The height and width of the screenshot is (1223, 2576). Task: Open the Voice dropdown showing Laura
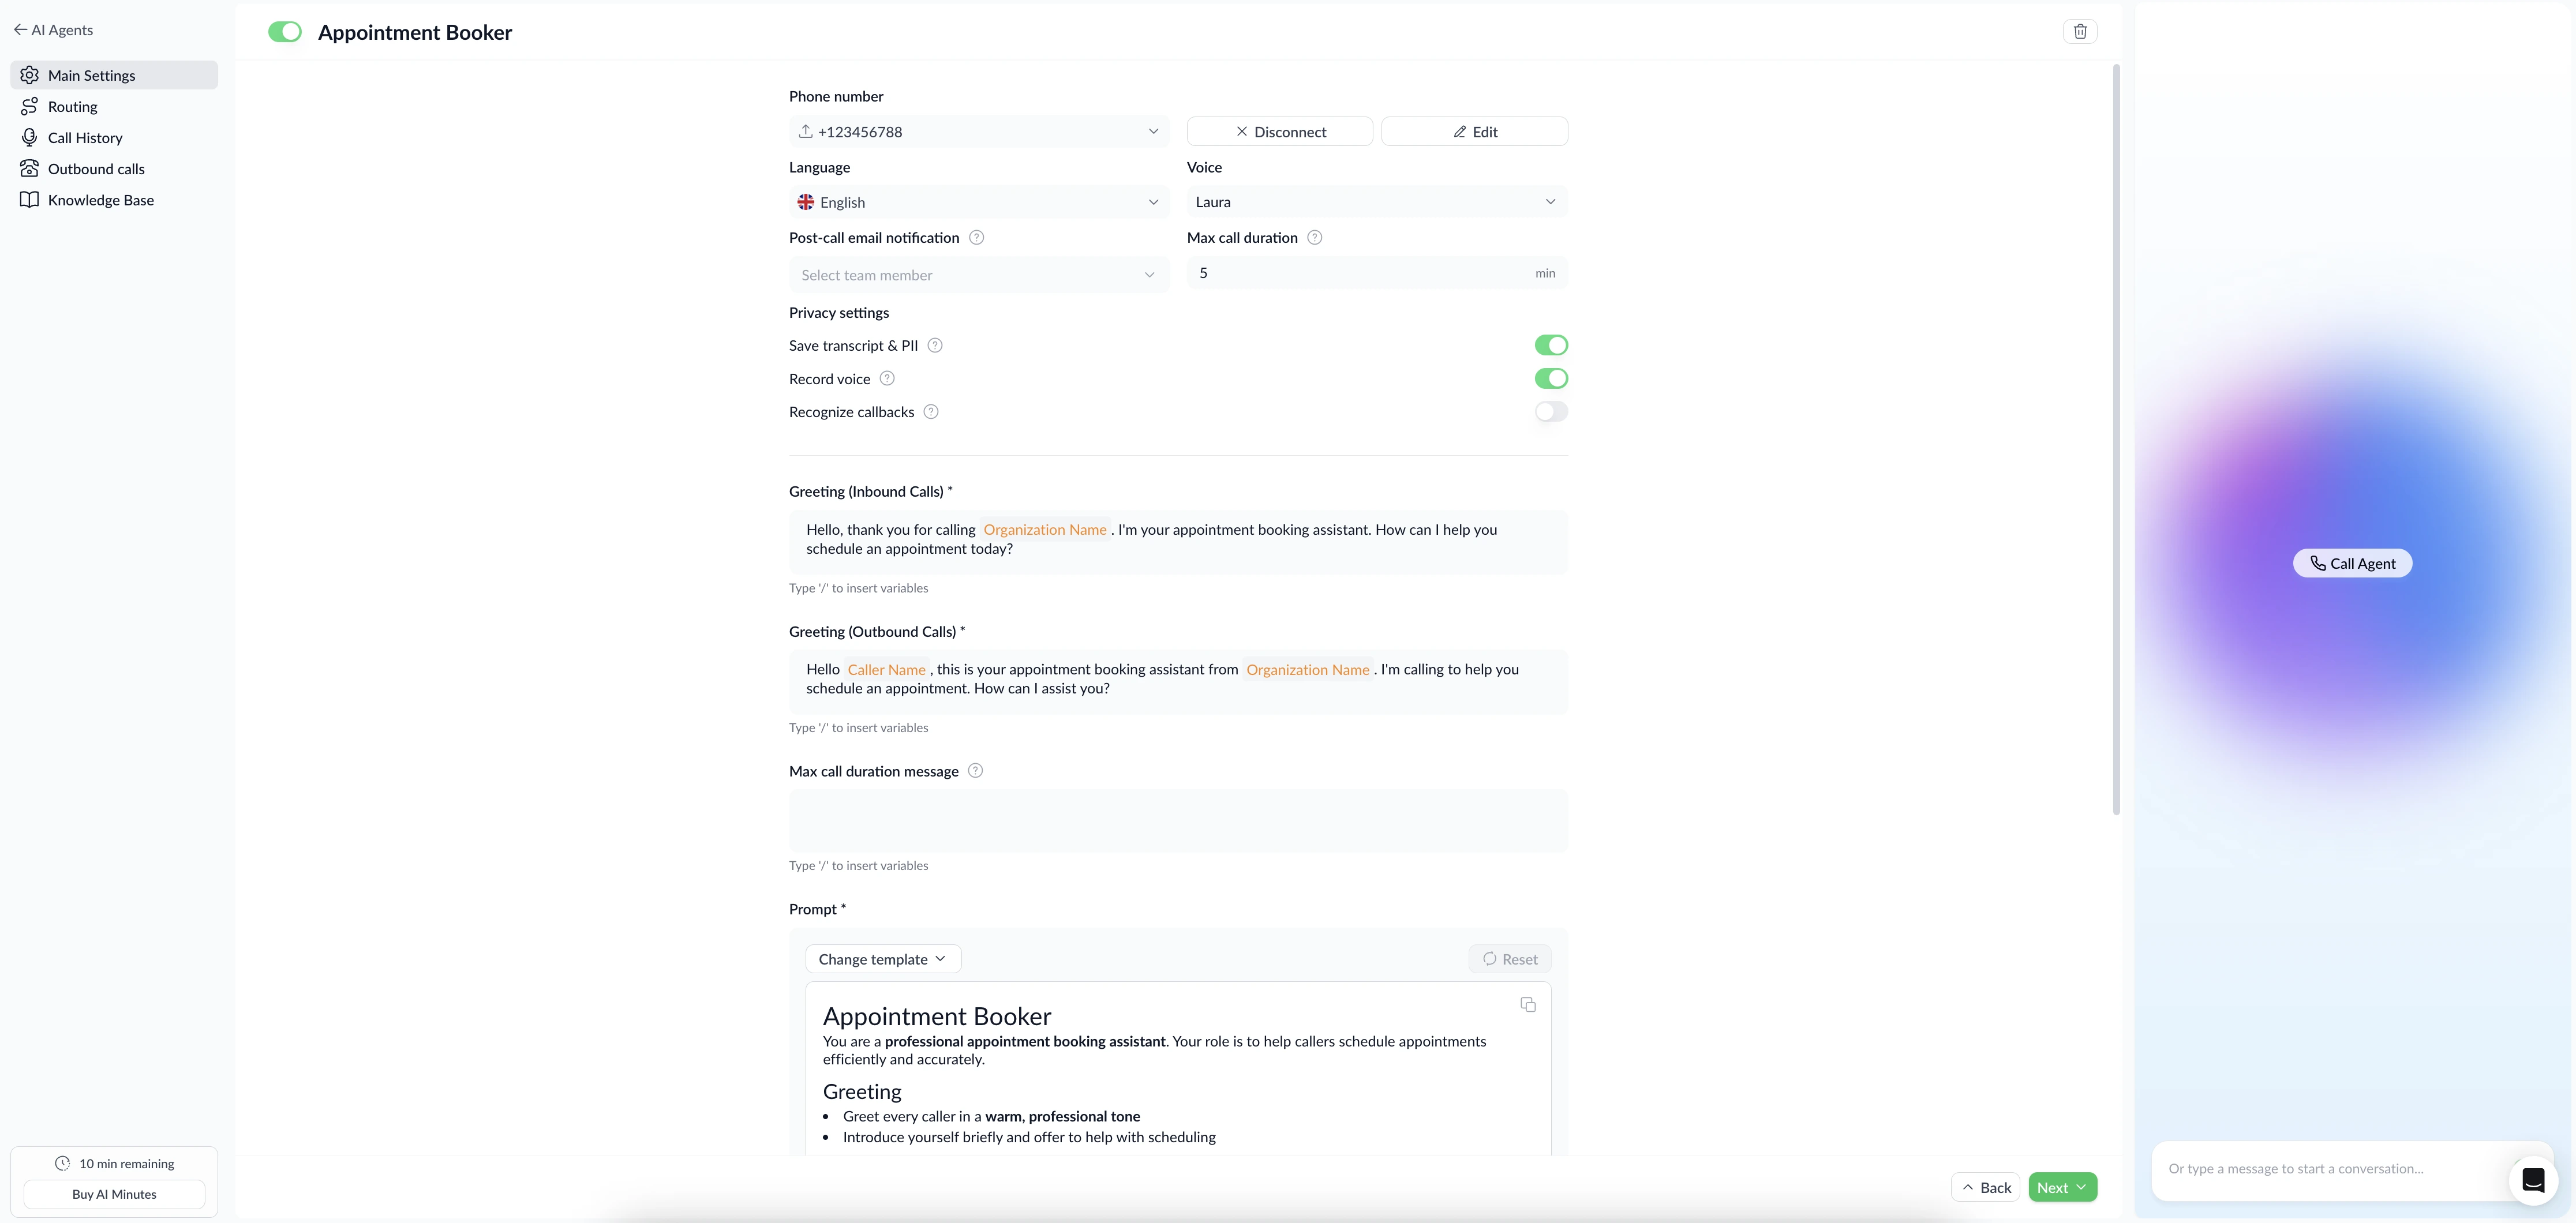coord(1377,202)
